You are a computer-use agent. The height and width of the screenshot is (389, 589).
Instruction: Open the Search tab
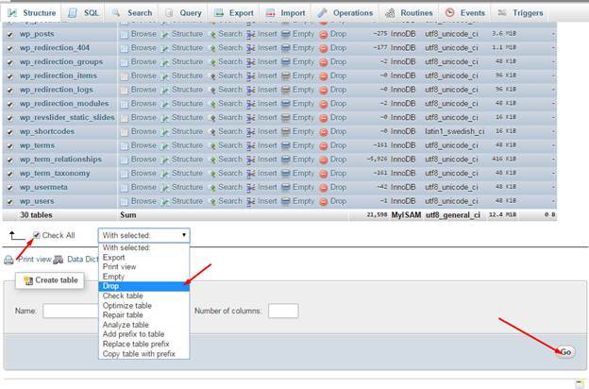coord(132,13)
